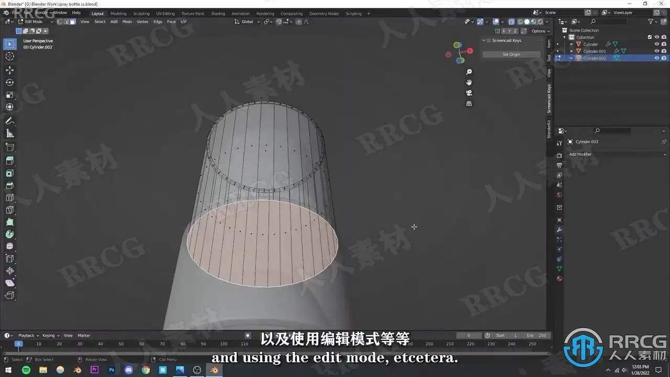Enable the Screencast Keys checkbox

click(489, 40)
